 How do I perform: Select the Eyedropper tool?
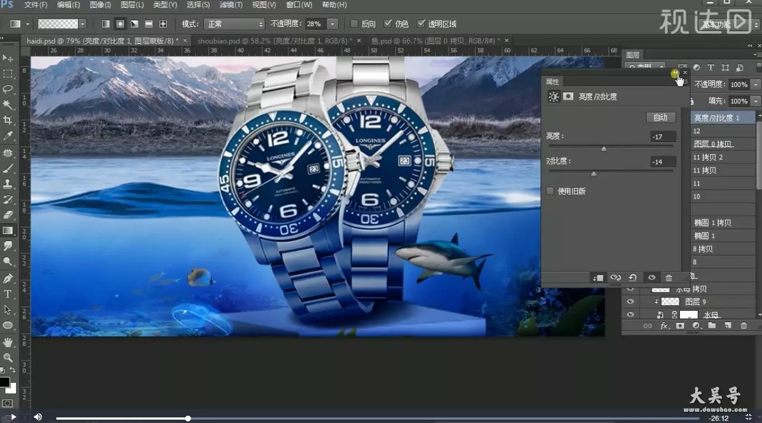pos(8,136)
